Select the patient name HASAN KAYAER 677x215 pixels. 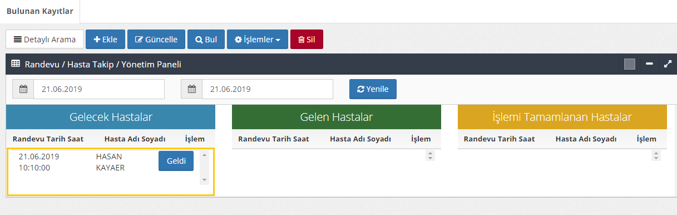[x=110, y=162]
